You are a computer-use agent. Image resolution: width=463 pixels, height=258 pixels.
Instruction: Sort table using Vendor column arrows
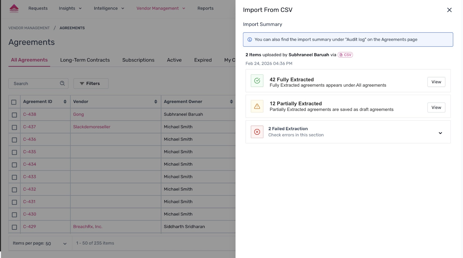[x=155, y=102]
